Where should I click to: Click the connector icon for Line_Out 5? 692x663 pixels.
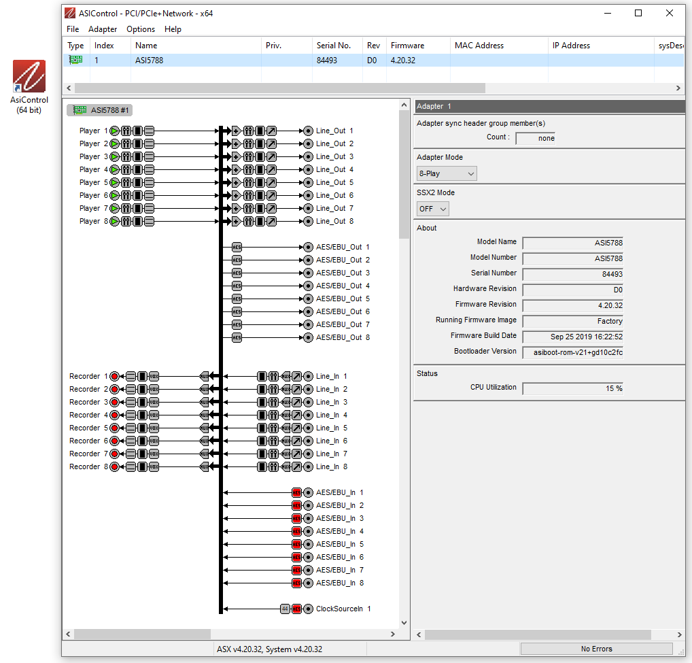tap(308, 182)
